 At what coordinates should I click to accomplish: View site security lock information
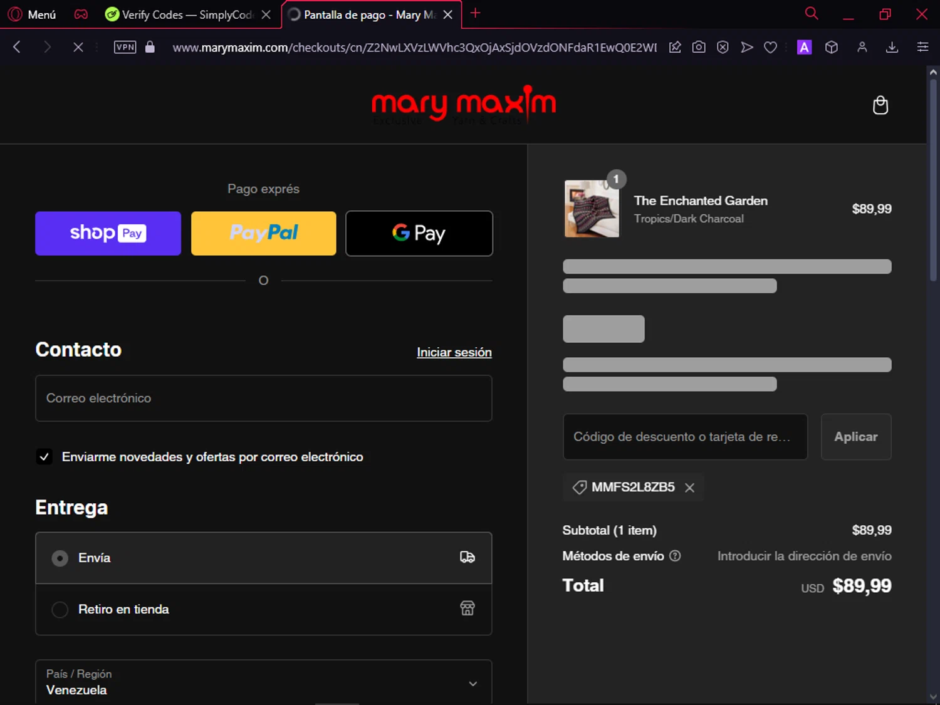tap(150, 47)
